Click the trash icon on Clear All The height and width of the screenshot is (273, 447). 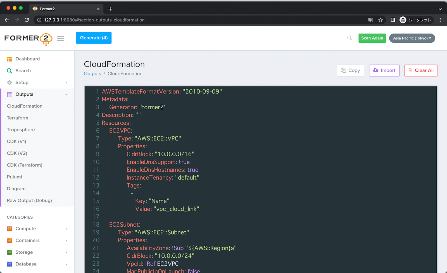(x=410, y=70)
